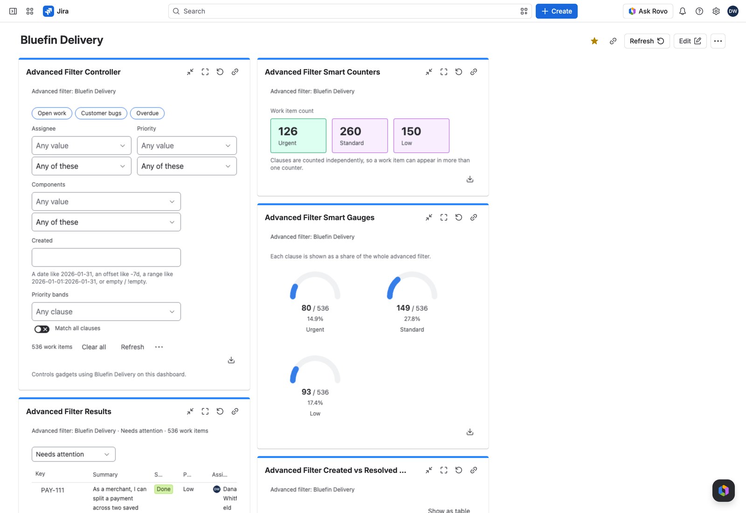Image resolution: width=746 pixels, height=513 pixels.
Task: Toggle Customer bugs quick filter
Action: coord(101,113)
